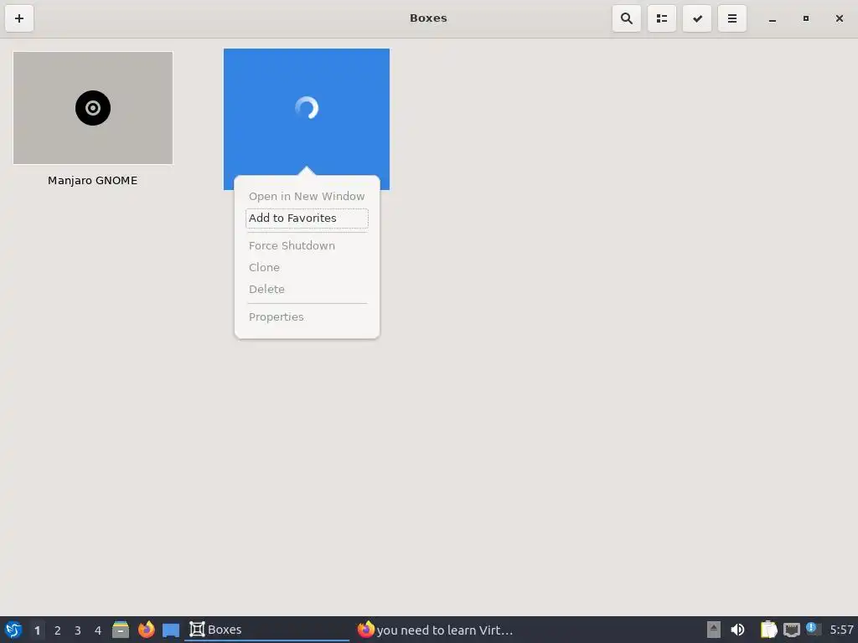Close the Boxes window
858x643 pixels.
(x=840, y=18)
